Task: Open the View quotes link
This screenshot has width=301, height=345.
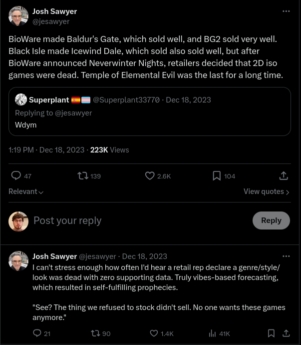Action: point(266,191)
